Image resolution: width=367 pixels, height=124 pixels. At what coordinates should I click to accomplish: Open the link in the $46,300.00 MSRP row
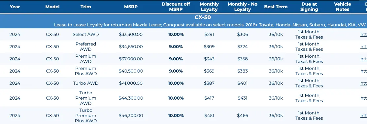pos(364,115)
